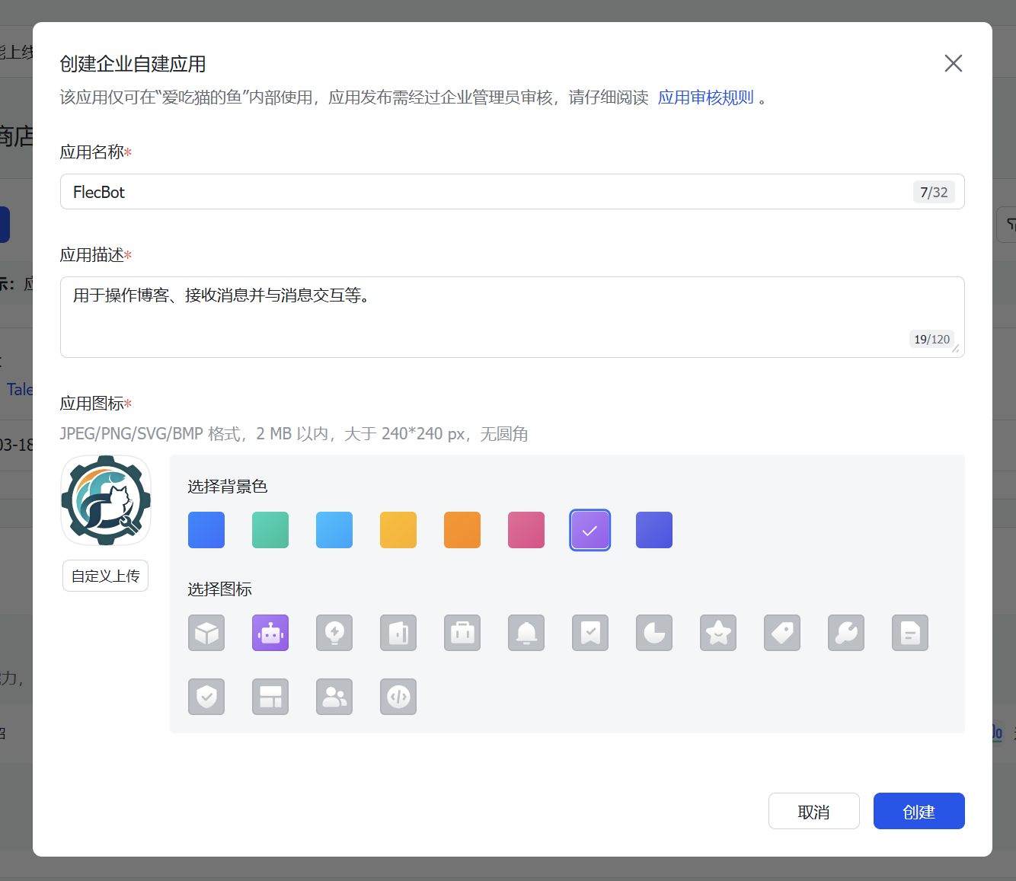Focus the 应用名称 input with FlecBot
The height and width of the screenshot is (881, 1016).
tap(513, 192)
